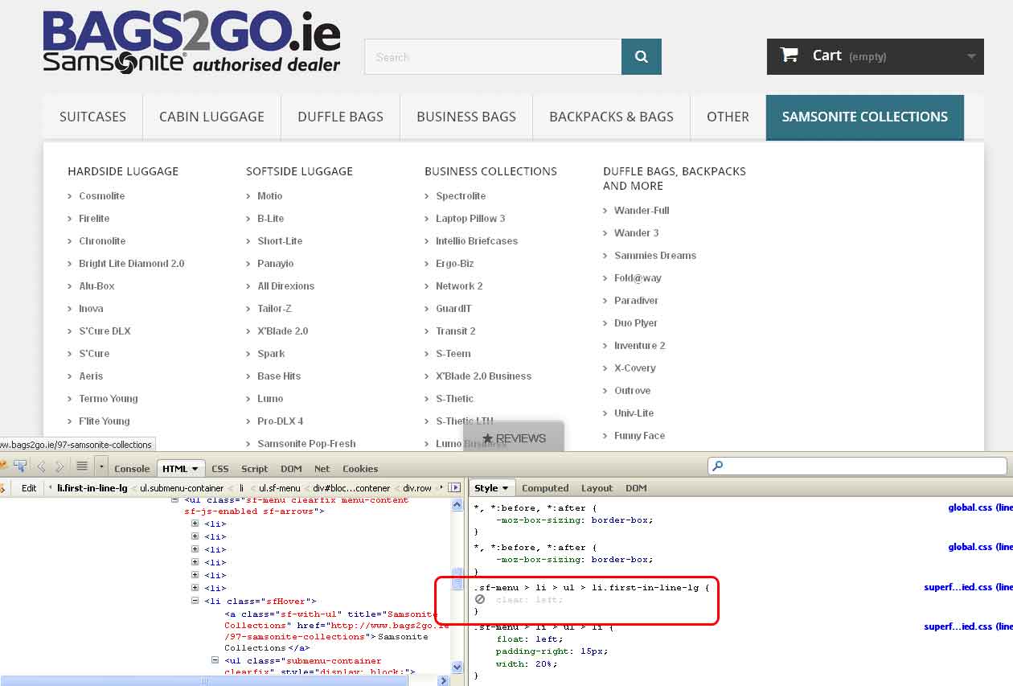Open the Samsonite Collections menu item
Image resolution: width=1013 pixels, height=686 pixels.
tap(864, 117)
